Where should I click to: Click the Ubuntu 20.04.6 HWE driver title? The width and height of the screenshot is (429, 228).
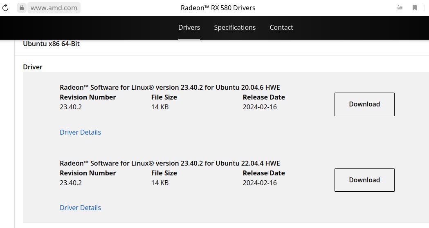coord(170,87)
